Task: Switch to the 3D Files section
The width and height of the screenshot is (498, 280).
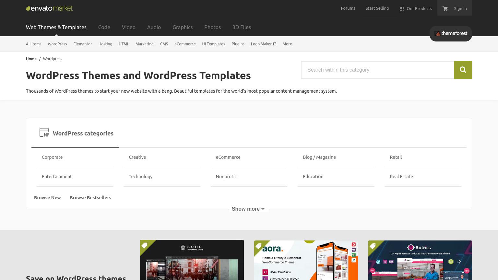Action: coord(242,27)
